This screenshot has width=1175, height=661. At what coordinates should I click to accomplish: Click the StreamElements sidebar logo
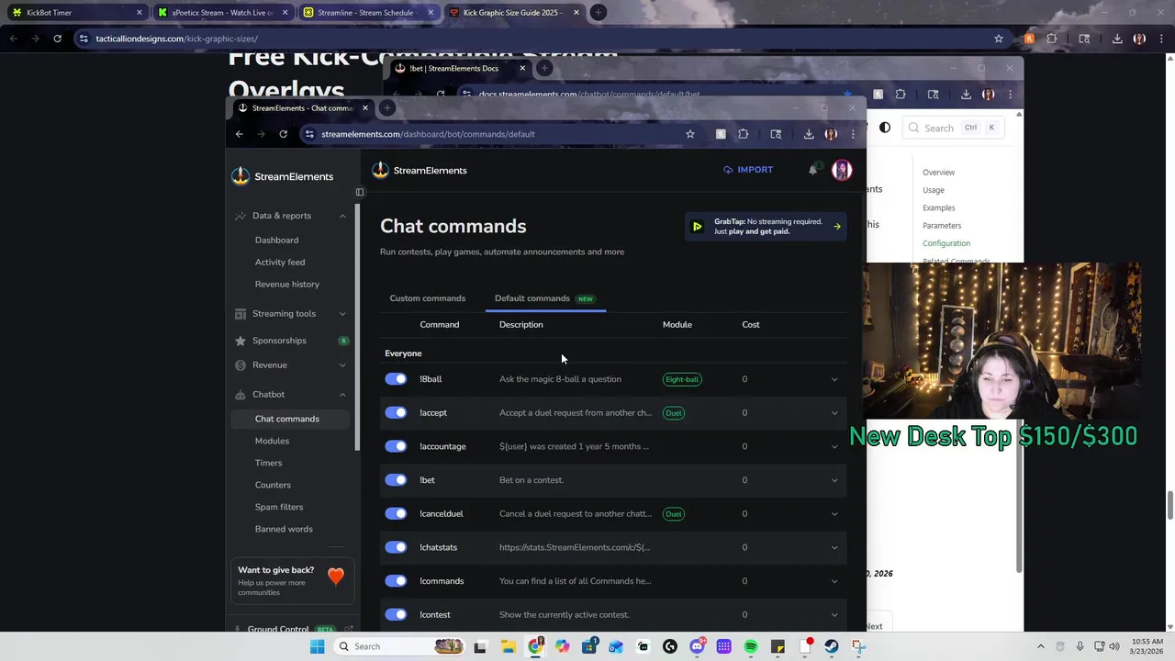[241, 176]
